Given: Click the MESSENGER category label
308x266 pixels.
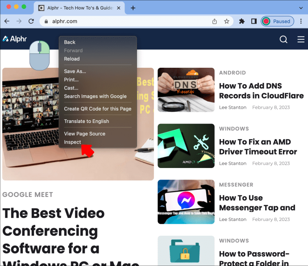Looking at the screenshot, I should (x=236, y=184).
